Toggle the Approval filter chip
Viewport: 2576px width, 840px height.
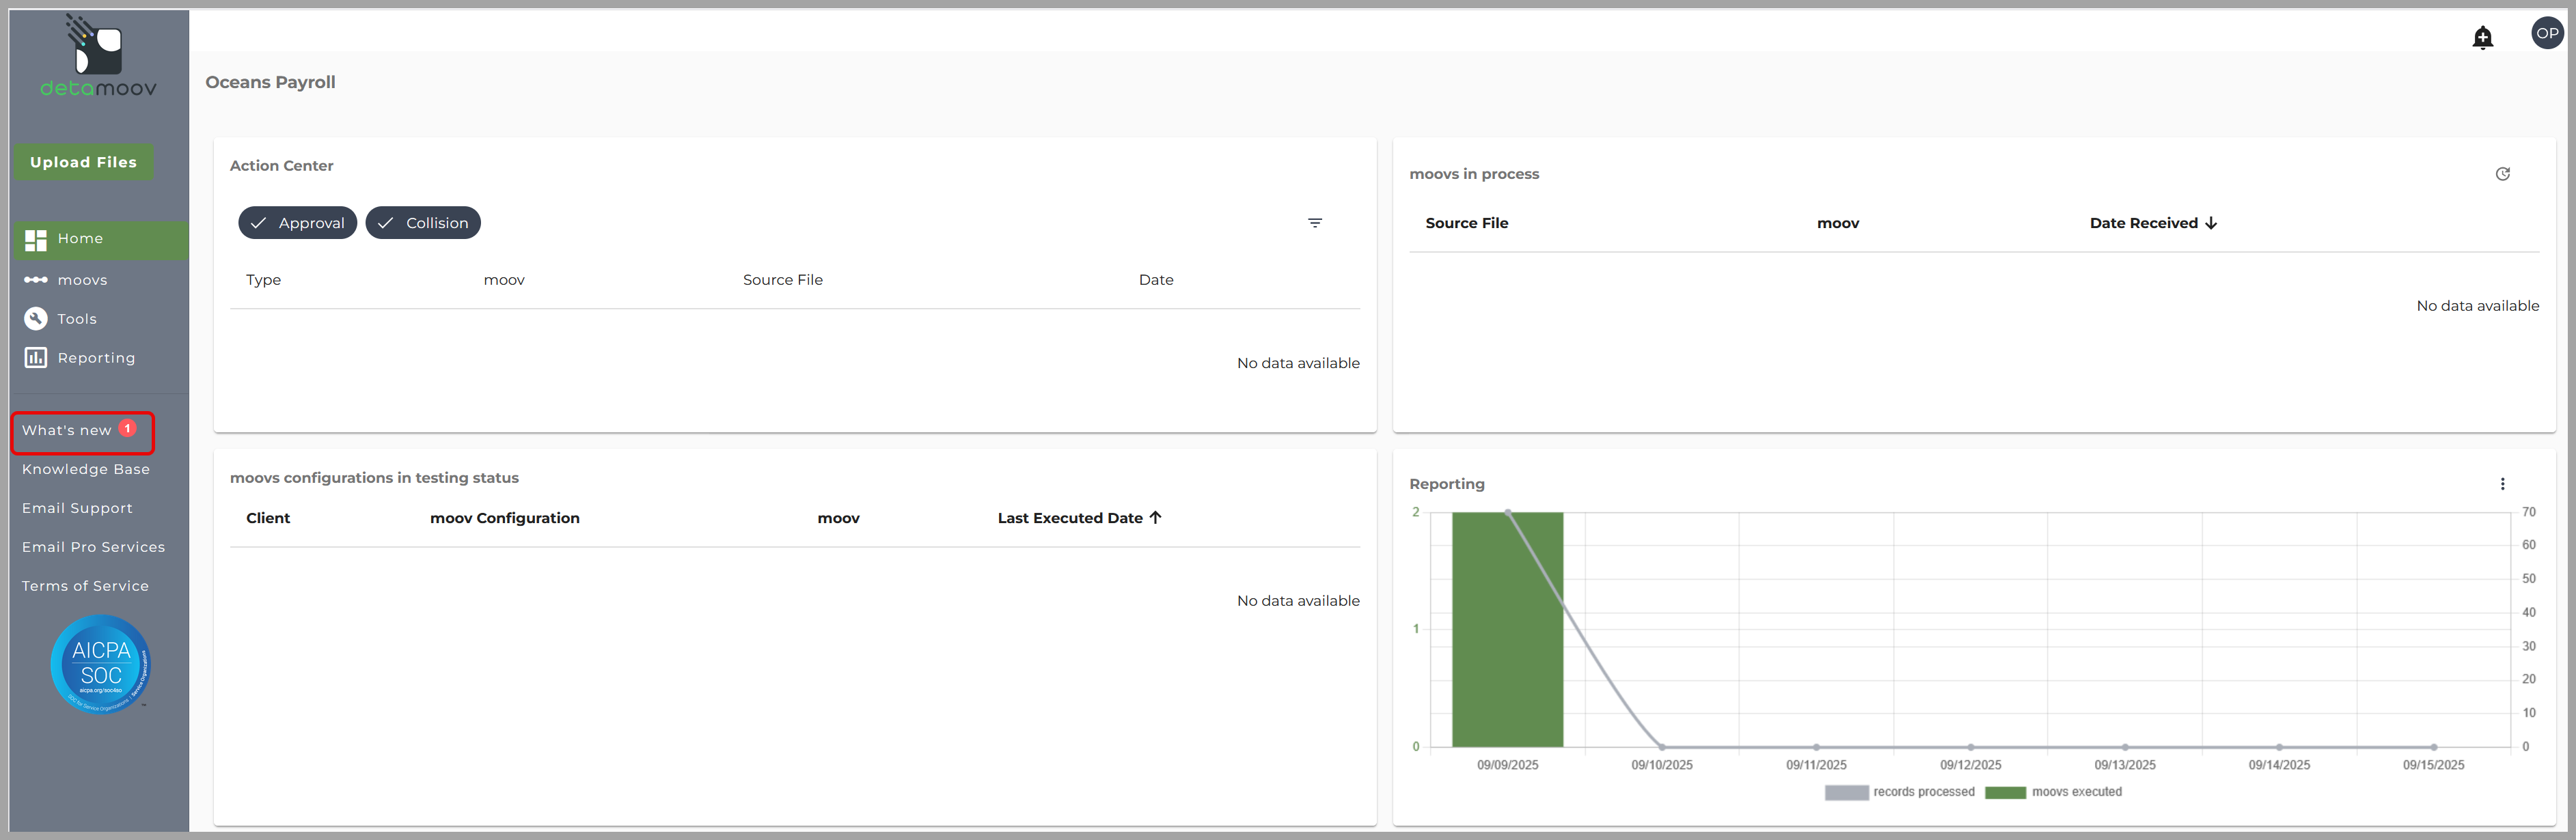[x=297, y=223]
